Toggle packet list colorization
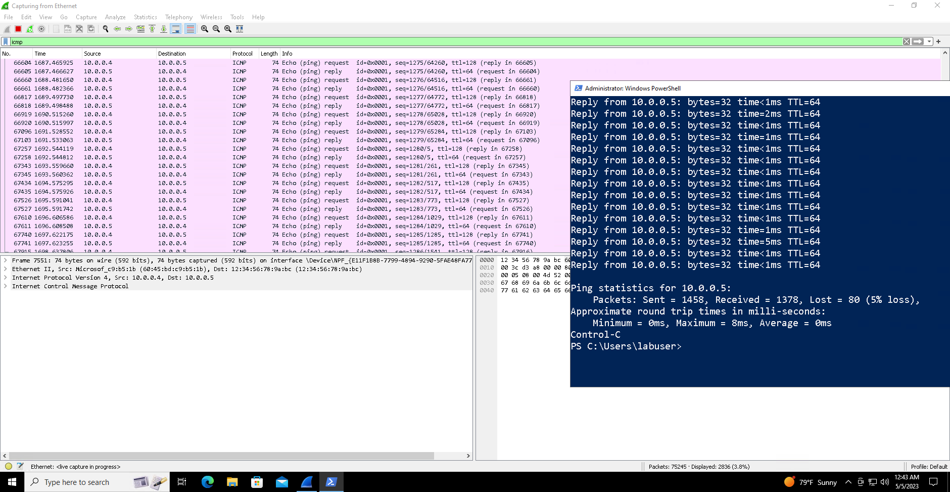Viewport: 950px width, 492px height. click(x=190, y=29)
